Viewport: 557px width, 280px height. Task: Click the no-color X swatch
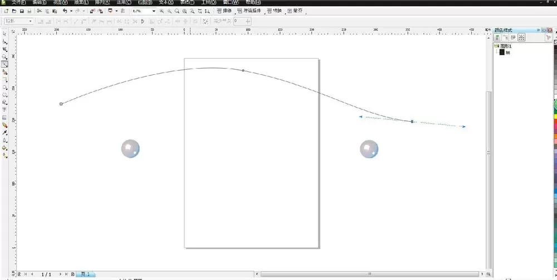click(555, 42)
